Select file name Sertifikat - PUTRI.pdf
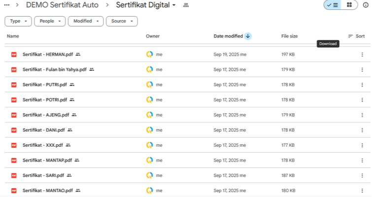372x197 pixels. click(45, 85)
